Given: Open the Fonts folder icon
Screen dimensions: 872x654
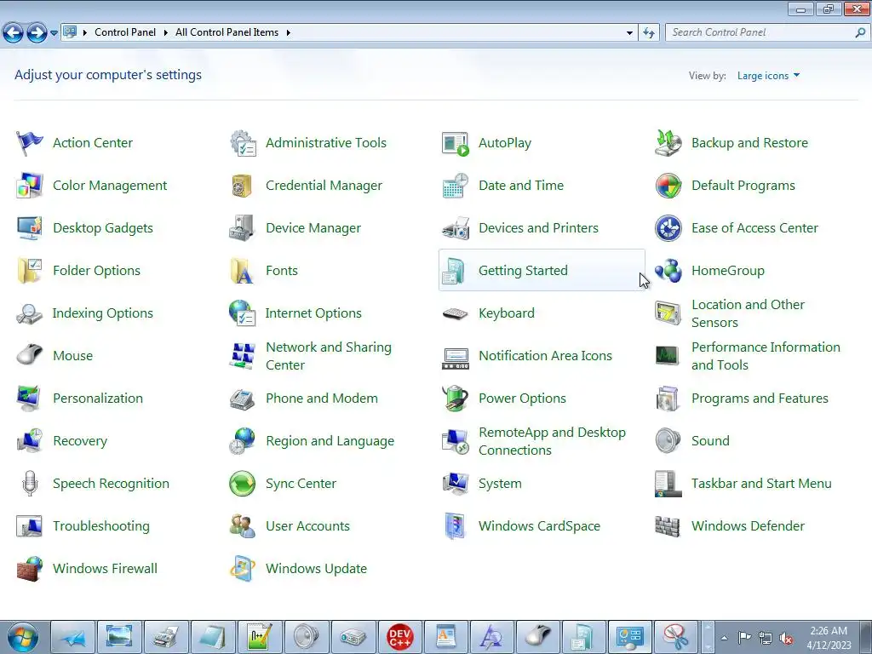Looking at the screenshot, I should [242, 271].
